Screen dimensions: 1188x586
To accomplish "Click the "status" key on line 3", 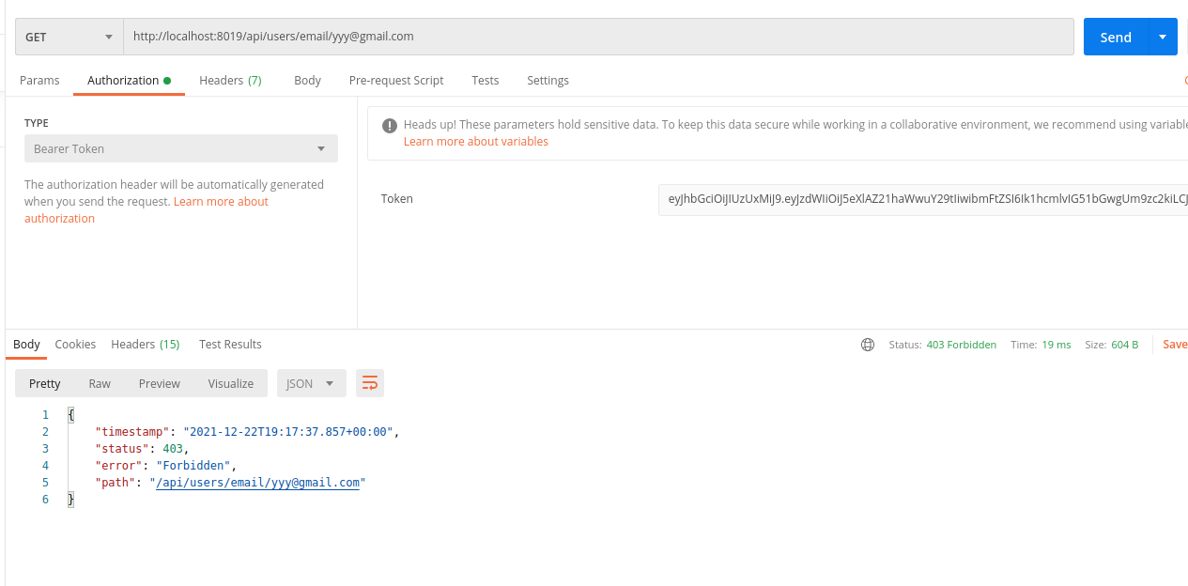I will pyautogui.click(x=122, y=449).
